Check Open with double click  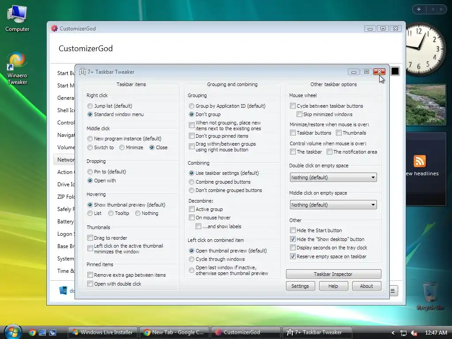[114, 284]
